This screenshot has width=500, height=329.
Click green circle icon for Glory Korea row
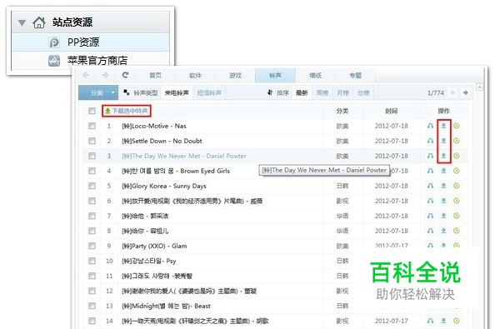coord(457,186)
